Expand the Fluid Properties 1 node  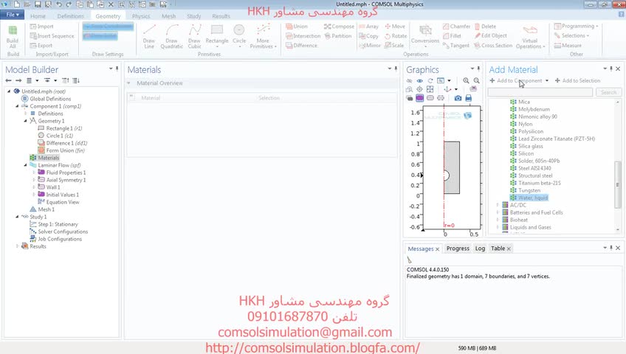pyautogui.click(x=33, y=173)
